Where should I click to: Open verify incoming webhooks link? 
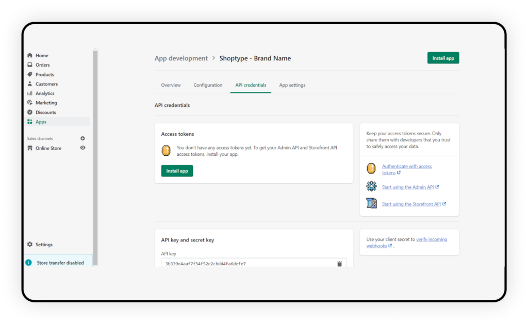coord(406,243)
